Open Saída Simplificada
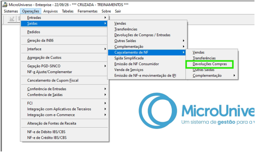The height and width of the screenshot is (152, 255). pyautogui.click(x=147, y=58)
